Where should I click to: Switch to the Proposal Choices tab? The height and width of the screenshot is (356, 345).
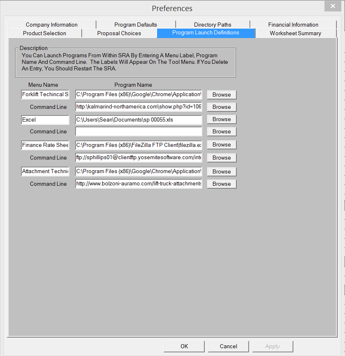[x=119, y=33]
